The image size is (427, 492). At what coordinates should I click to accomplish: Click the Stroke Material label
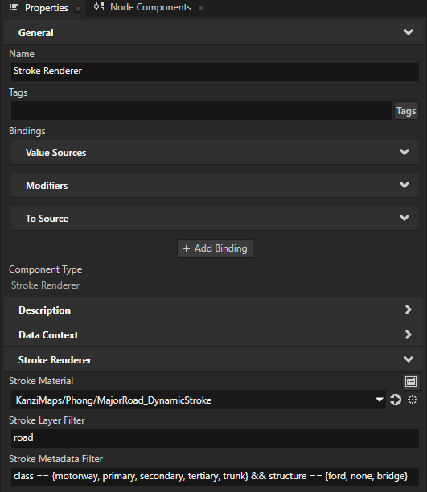click(41, 381)
